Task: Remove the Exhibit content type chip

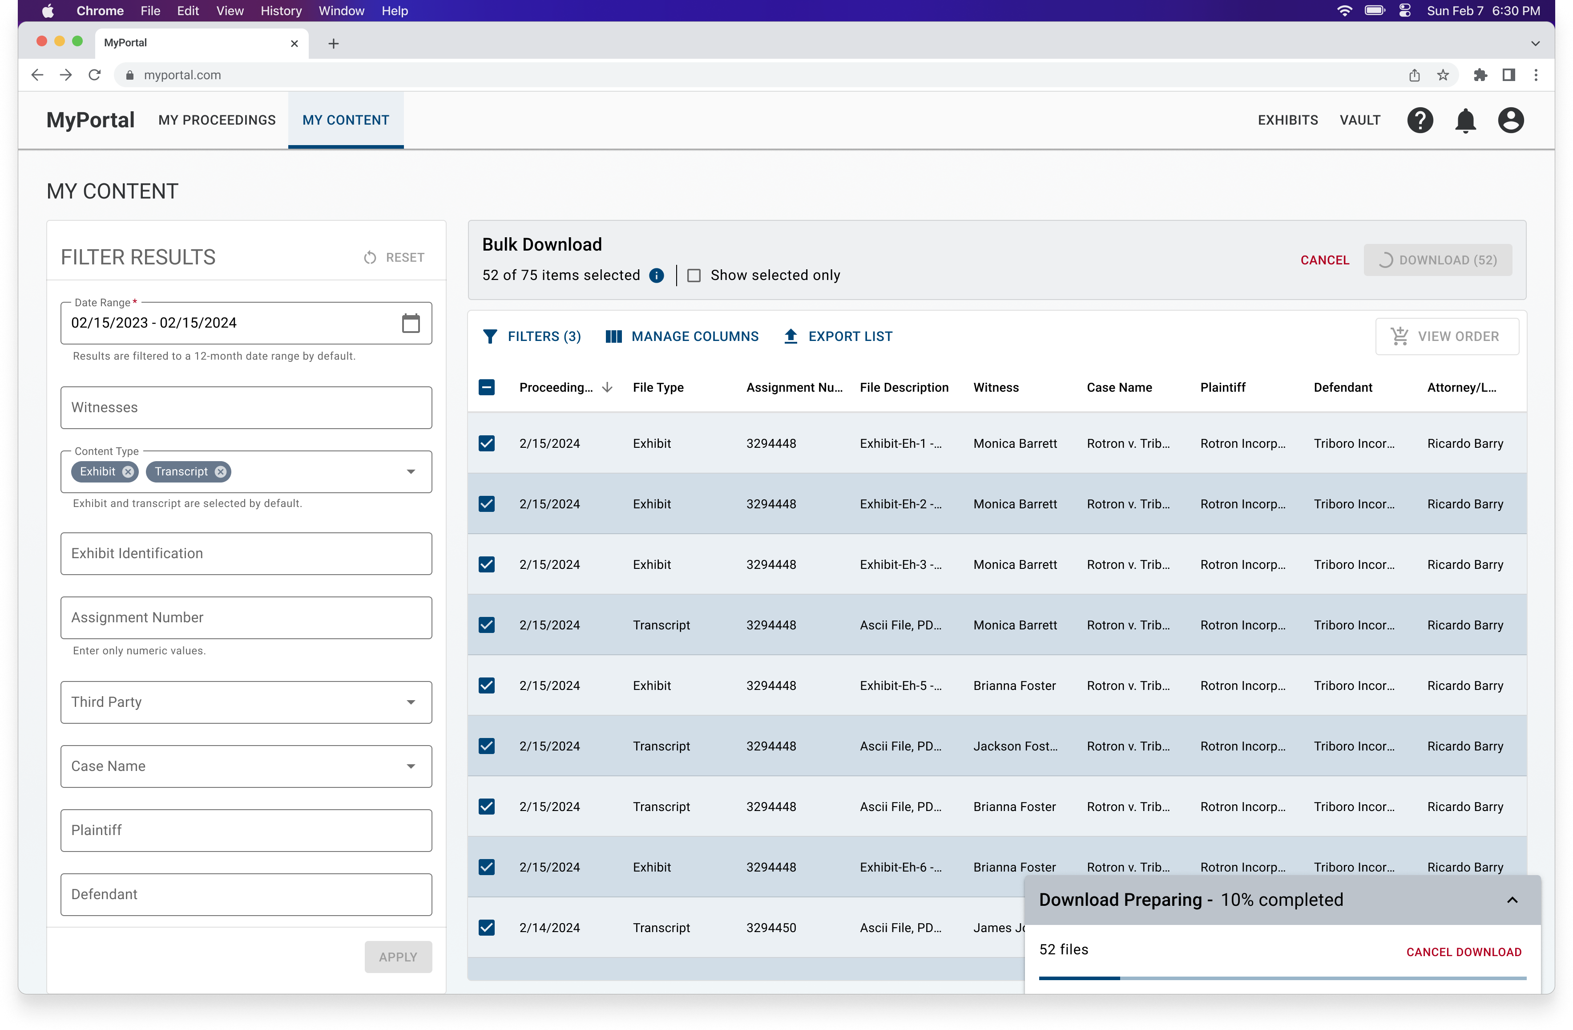Action: 128,472
